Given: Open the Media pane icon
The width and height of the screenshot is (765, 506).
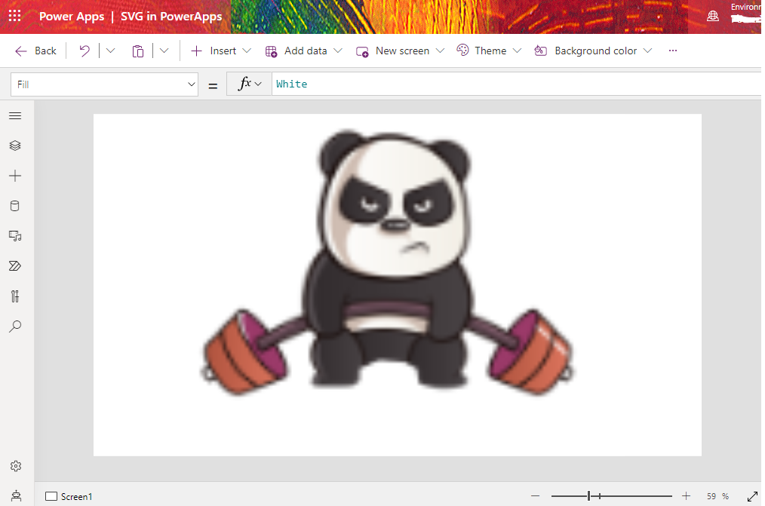Looking at the screenshot, I should 15,236.
